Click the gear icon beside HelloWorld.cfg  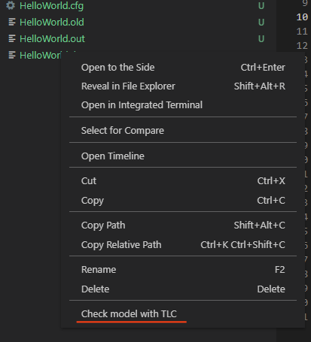click(x=11, y=5)
